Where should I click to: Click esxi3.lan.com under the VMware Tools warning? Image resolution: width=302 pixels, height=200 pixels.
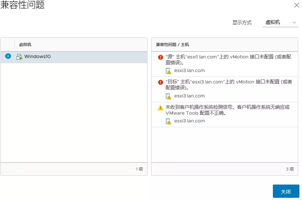190,121
